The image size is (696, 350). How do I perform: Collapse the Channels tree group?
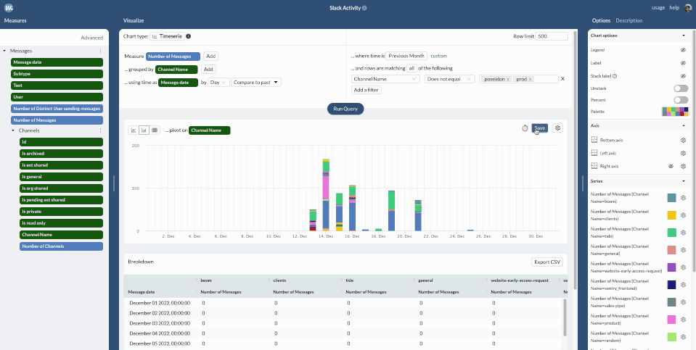click(x=13, y=130)
